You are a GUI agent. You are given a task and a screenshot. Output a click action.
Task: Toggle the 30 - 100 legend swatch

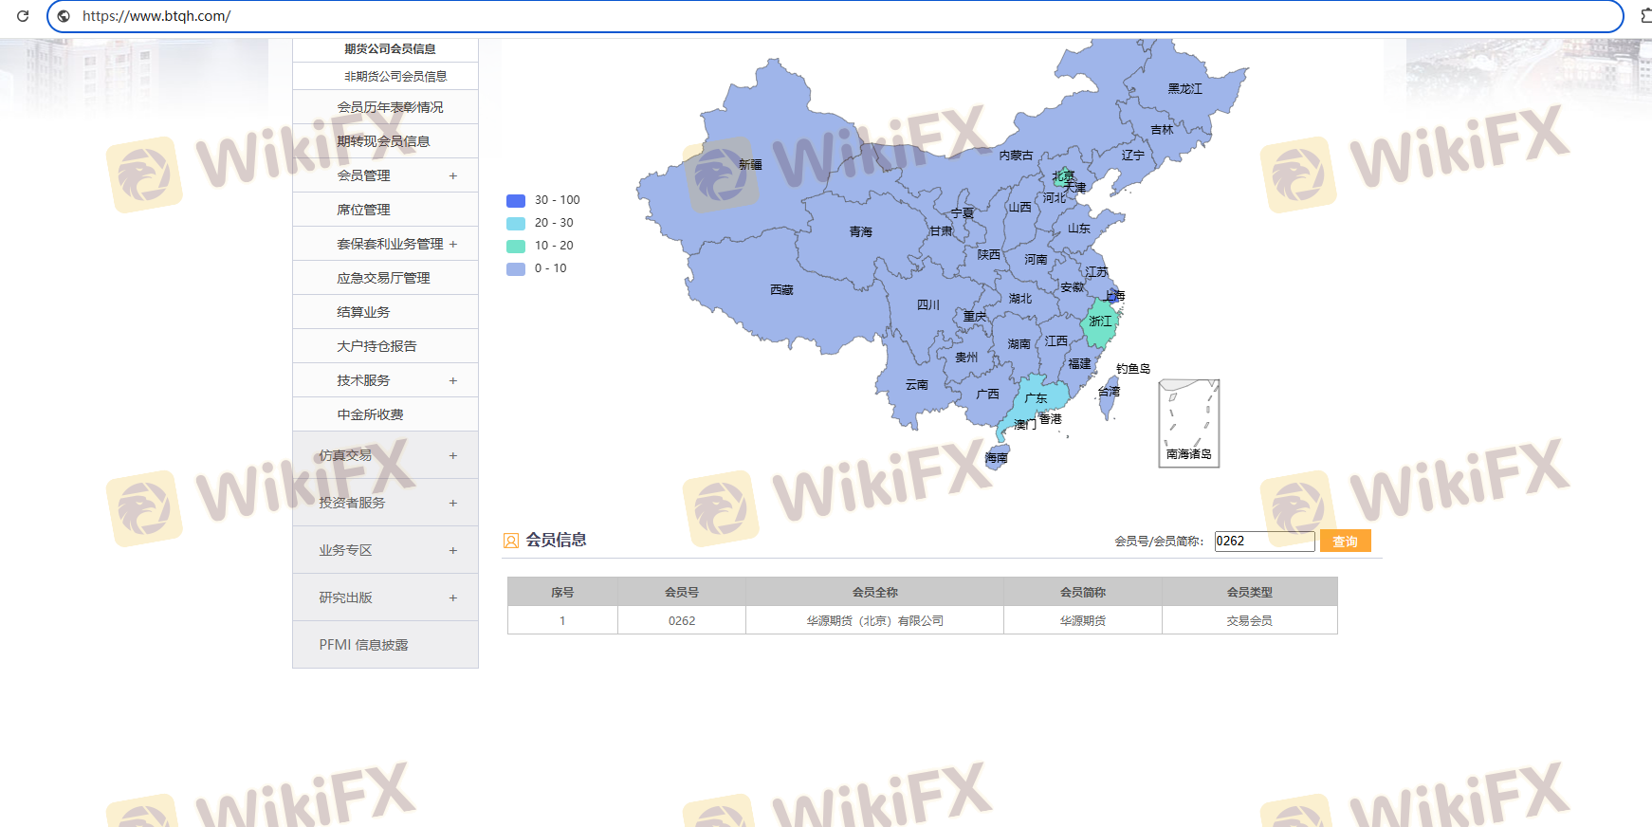(x=516, y=200)
